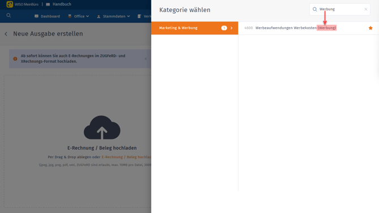Click the Verkauf menu icon
The height and width of the screenshot is (213, 379).
point(139,16)
